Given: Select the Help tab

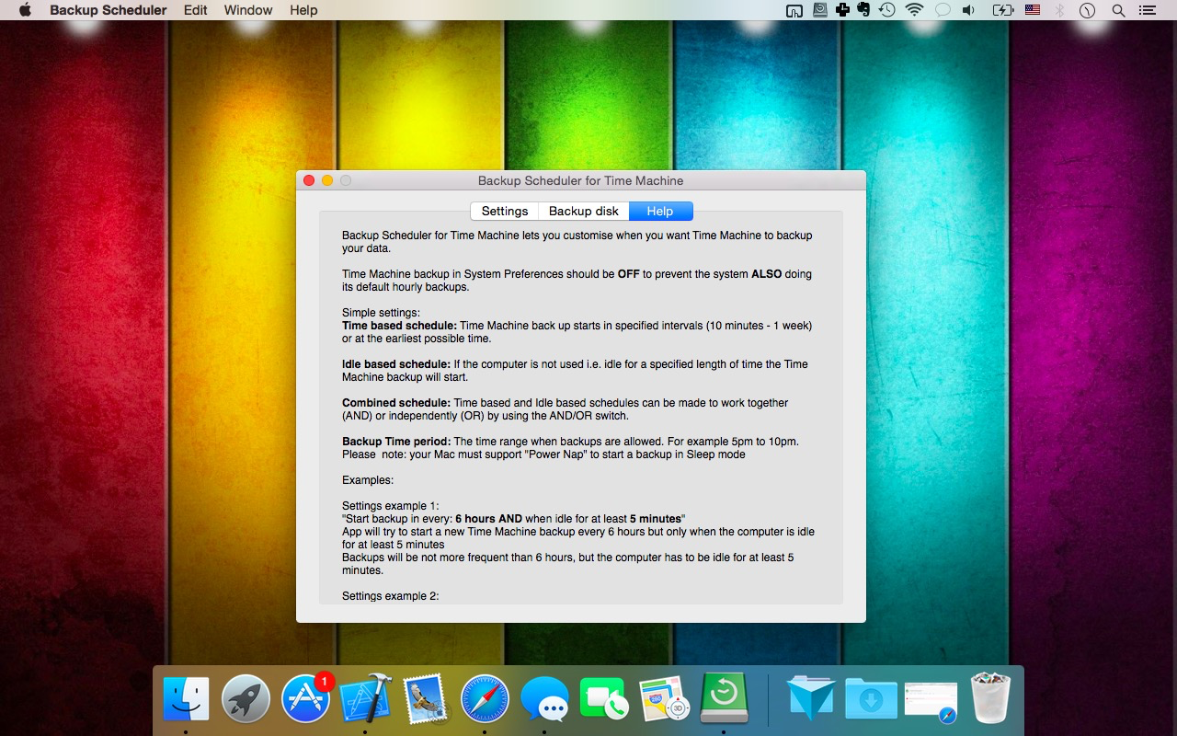Looking at the screenshot, I should tap(660, 211).
